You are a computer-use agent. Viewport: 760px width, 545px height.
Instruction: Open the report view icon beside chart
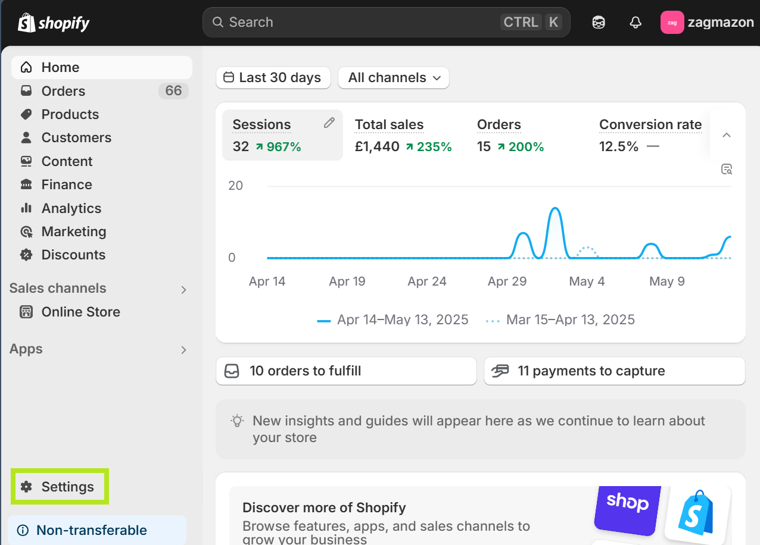tap(726, 169)
